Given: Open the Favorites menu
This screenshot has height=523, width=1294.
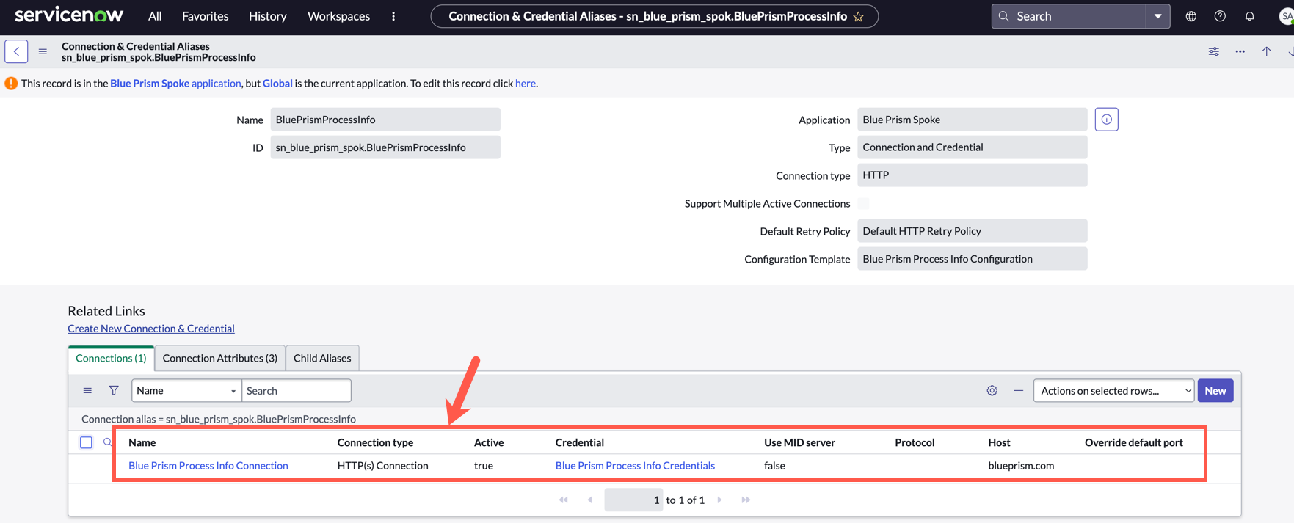Looking at the screenshot, I should (205, 16).
